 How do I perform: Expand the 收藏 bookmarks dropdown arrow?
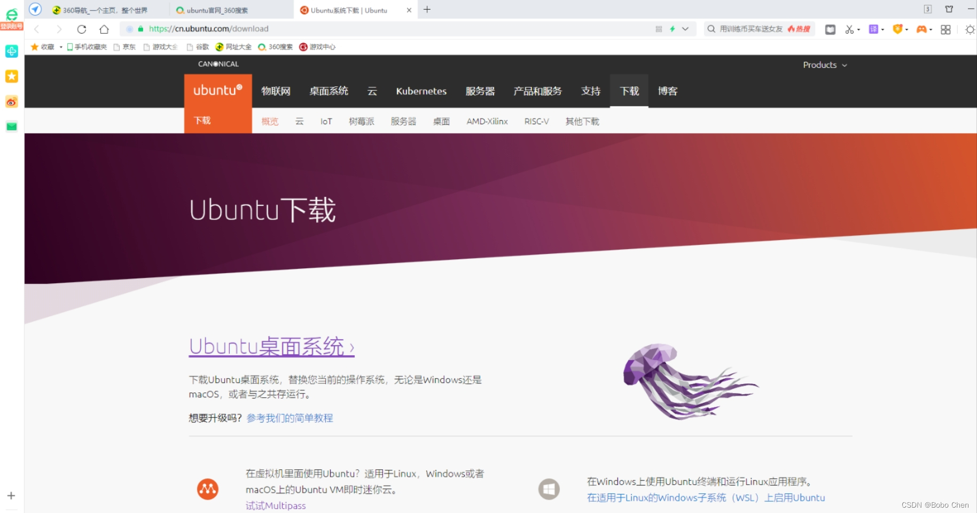coord(61,47)
